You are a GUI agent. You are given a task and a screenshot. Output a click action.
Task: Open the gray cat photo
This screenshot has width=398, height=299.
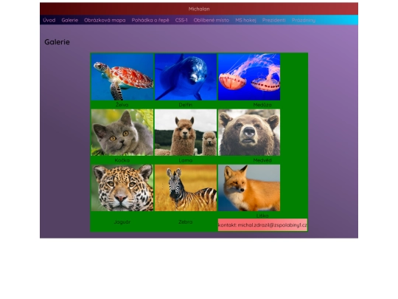coord(122,132)
